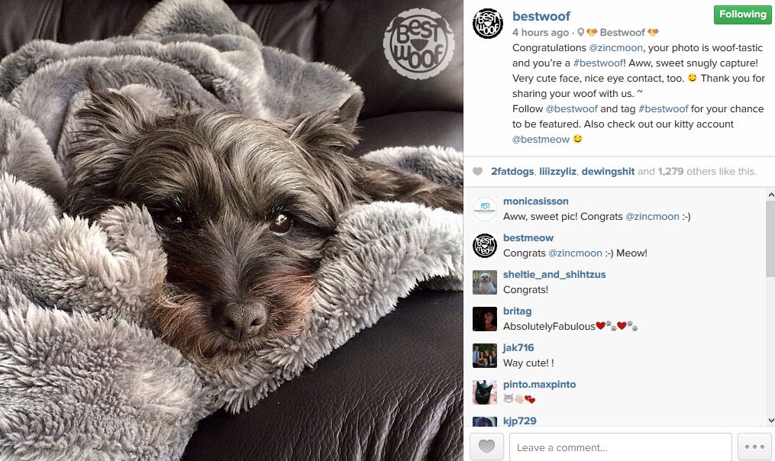Click the sheltie_and_shihtzus dog avatar
This screenshot has width=775, height=461.
485,282
